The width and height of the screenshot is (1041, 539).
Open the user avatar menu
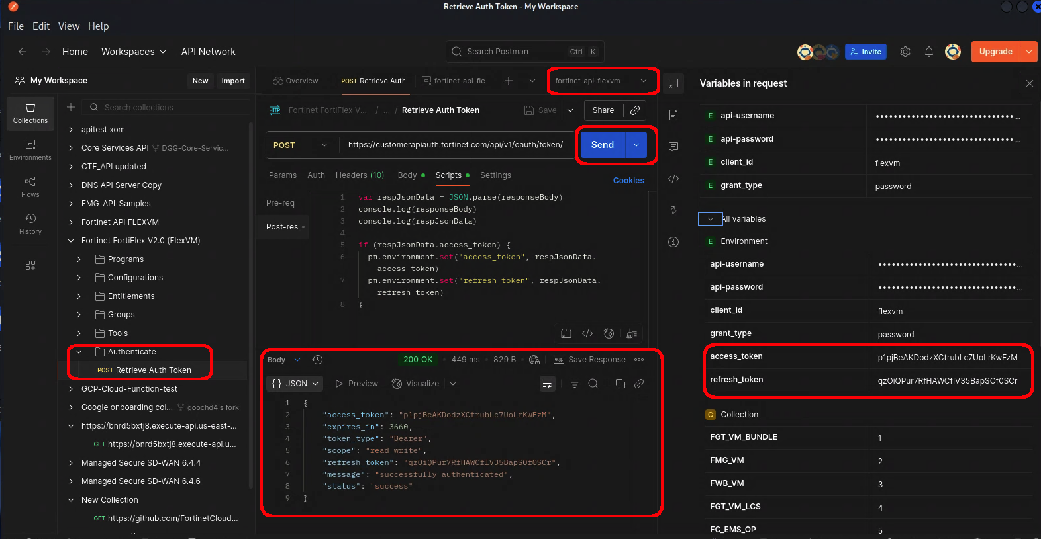953,52
